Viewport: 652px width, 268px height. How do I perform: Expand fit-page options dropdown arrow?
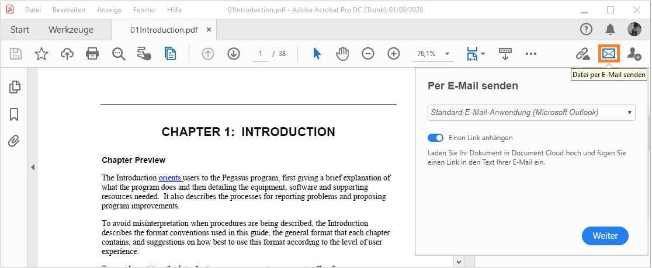[483, 54]
